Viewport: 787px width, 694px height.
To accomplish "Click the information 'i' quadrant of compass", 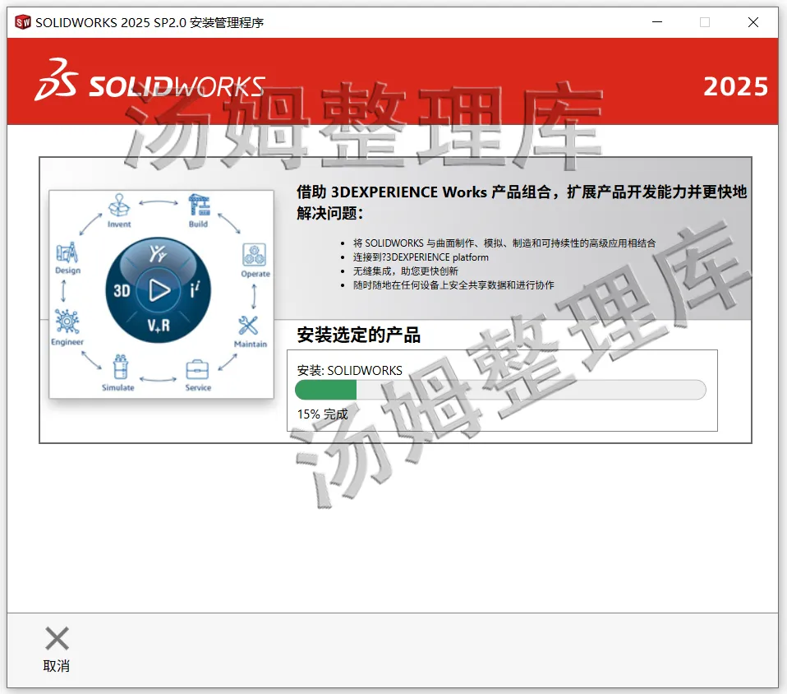I will pos(196,289).
